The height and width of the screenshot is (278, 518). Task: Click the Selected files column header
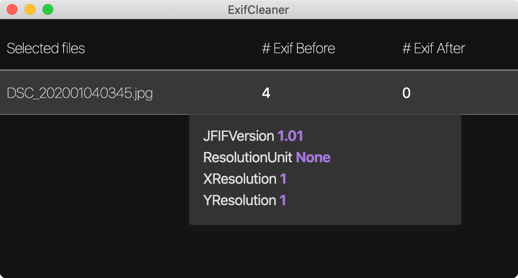pos(46,48)
